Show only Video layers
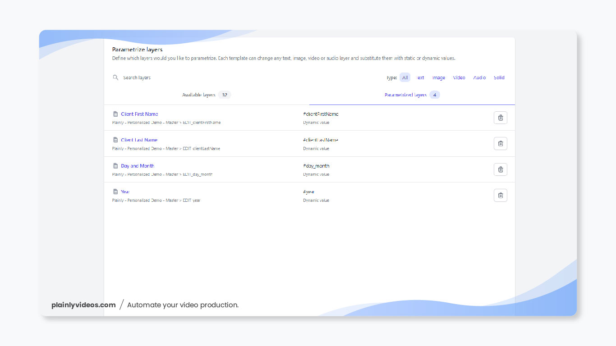This screenshot has height=346, width=616. tap(459, 77)
